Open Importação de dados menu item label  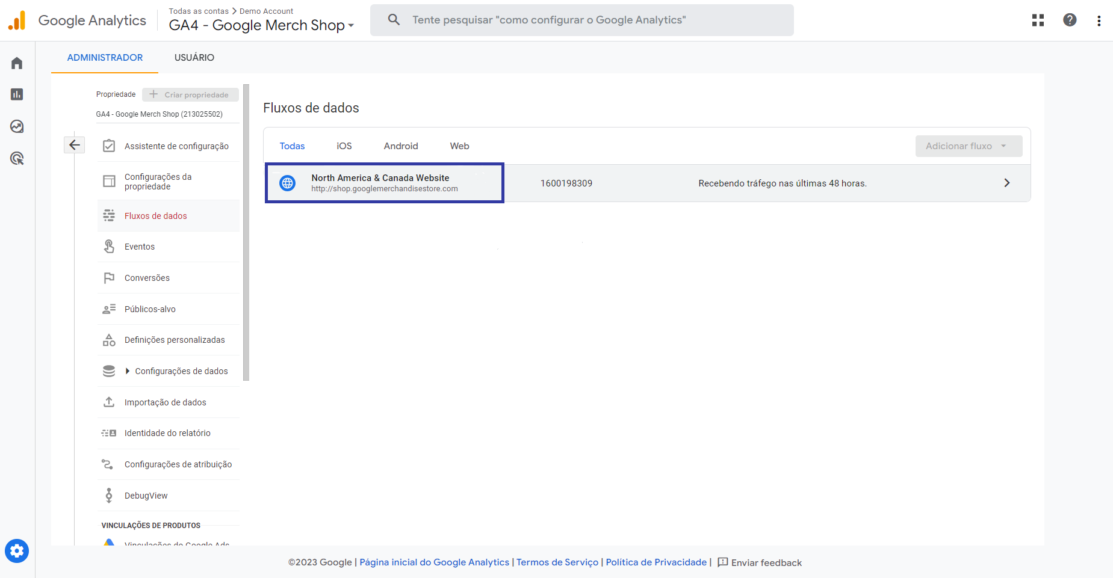tap(165, 402)
